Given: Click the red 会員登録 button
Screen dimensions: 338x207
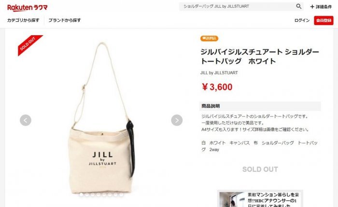Looking at the screenshot, I should [324, 20].
